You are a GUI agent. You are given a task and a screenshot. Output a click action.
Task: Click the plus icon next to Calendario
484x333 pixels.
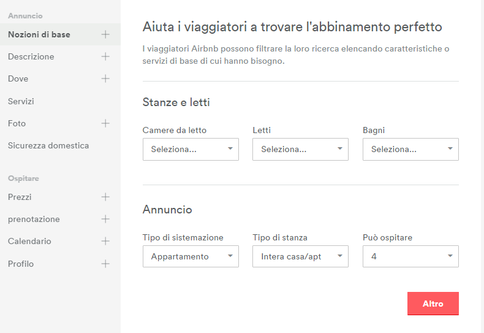pyautogui.click(x=105, y=241)
